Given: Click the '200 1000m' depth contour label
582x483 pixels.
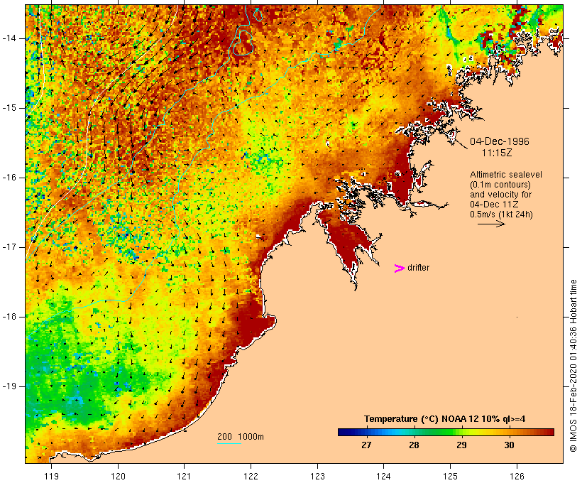Looking at the screenshot, I should 241,437.
